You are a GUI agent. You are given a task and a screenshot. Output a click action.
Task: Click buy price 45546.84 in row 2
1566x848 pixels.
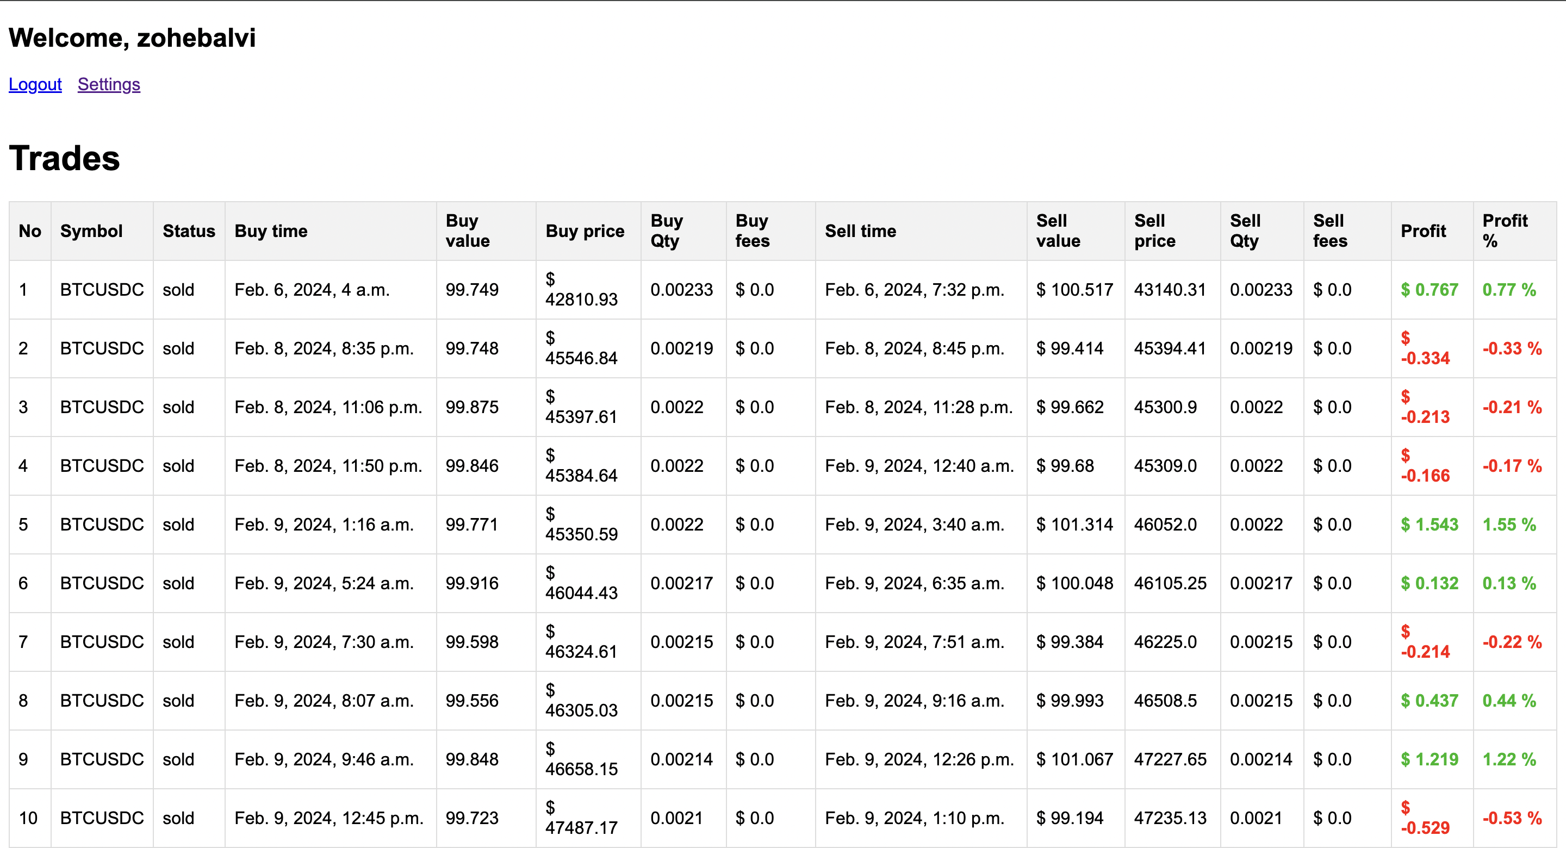(x=581, y=349)
